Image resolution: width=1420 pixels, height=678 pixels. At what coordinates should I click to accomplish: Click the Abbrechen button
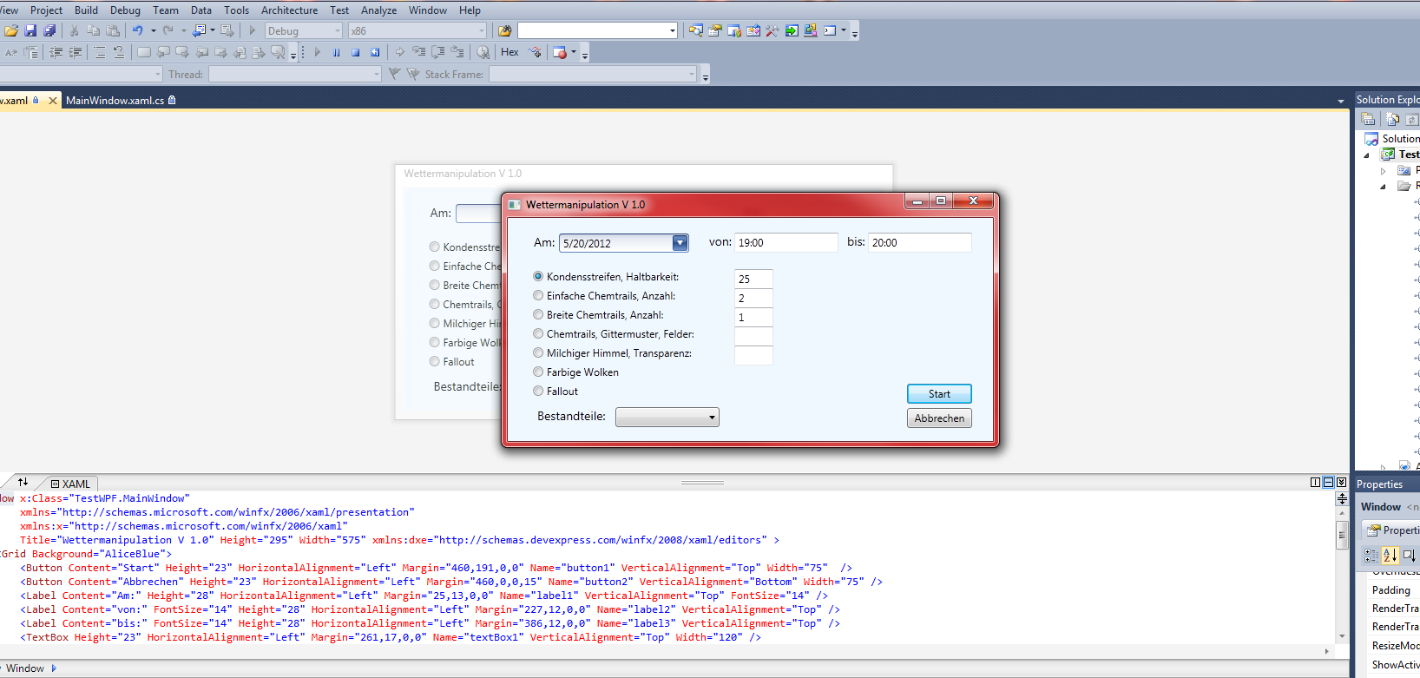(939, 418)
